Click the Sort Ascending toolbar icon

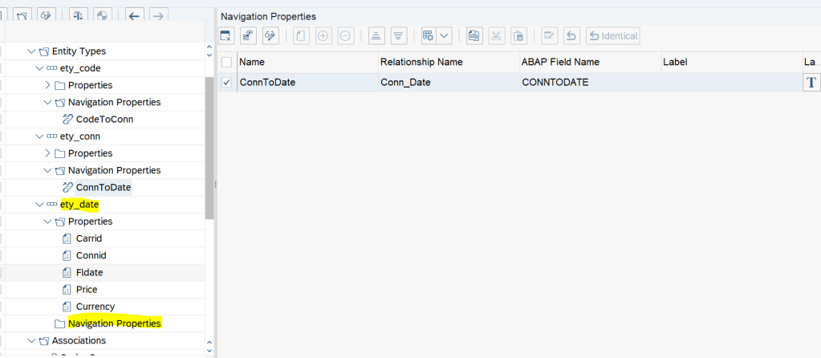[376, 35]
